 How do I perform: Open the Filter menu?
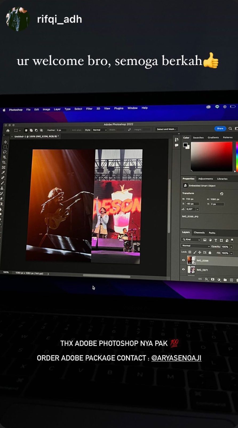click(x=89, y=109)
